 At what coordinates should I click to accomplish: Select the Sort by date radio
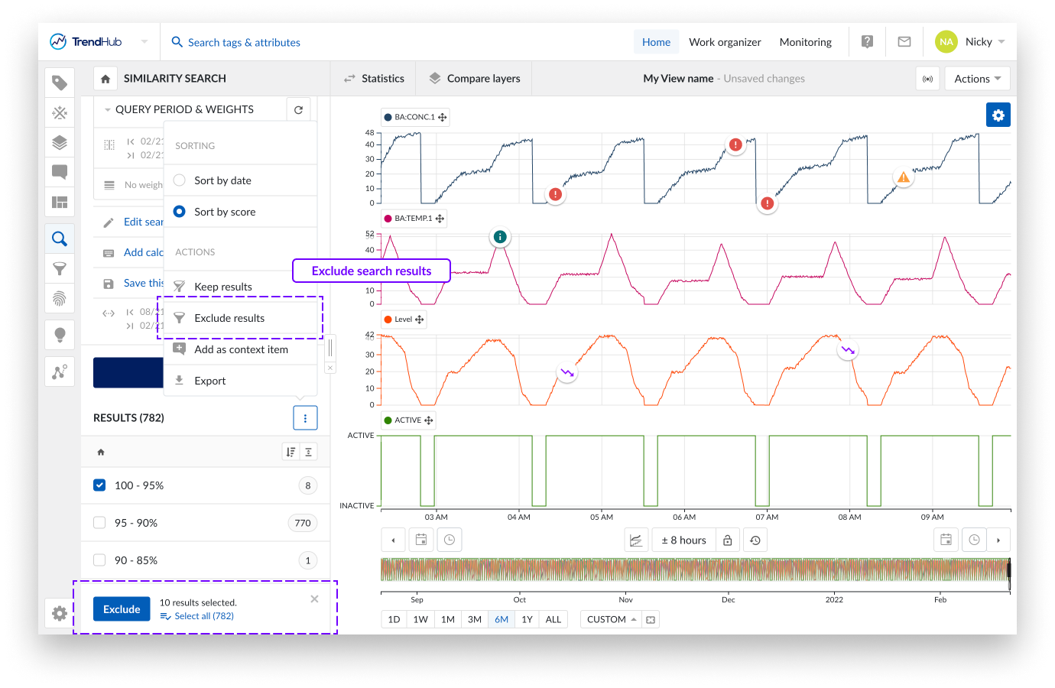pos(180,180)
